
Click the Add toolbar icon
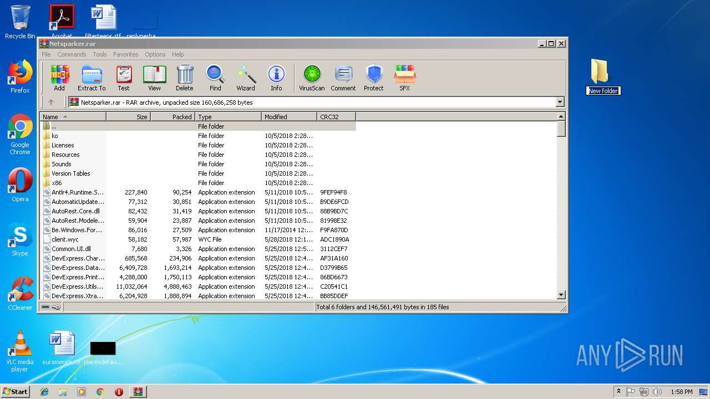point(59,78)
